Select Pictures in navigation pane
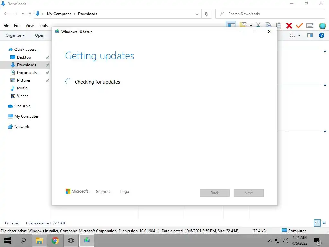This screenshot has width=329, height=247. click(x=24, y=80)
